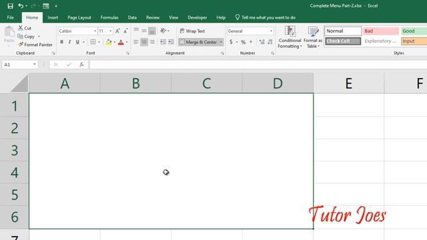The image size is (427, 240).
Task: Open the Underline style dropdown arrow
Action: tap(83, 42)
